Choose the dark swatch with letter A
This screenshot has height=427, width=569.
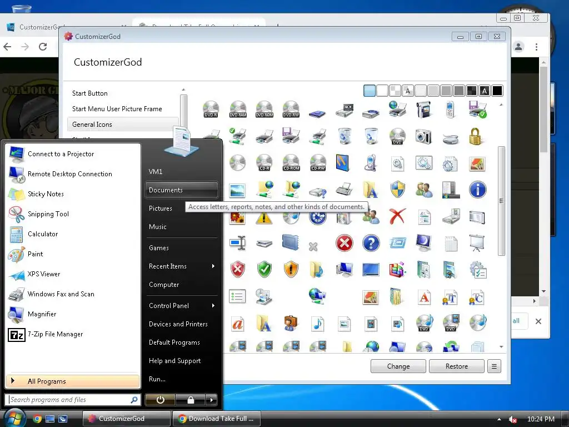[485, 91]
